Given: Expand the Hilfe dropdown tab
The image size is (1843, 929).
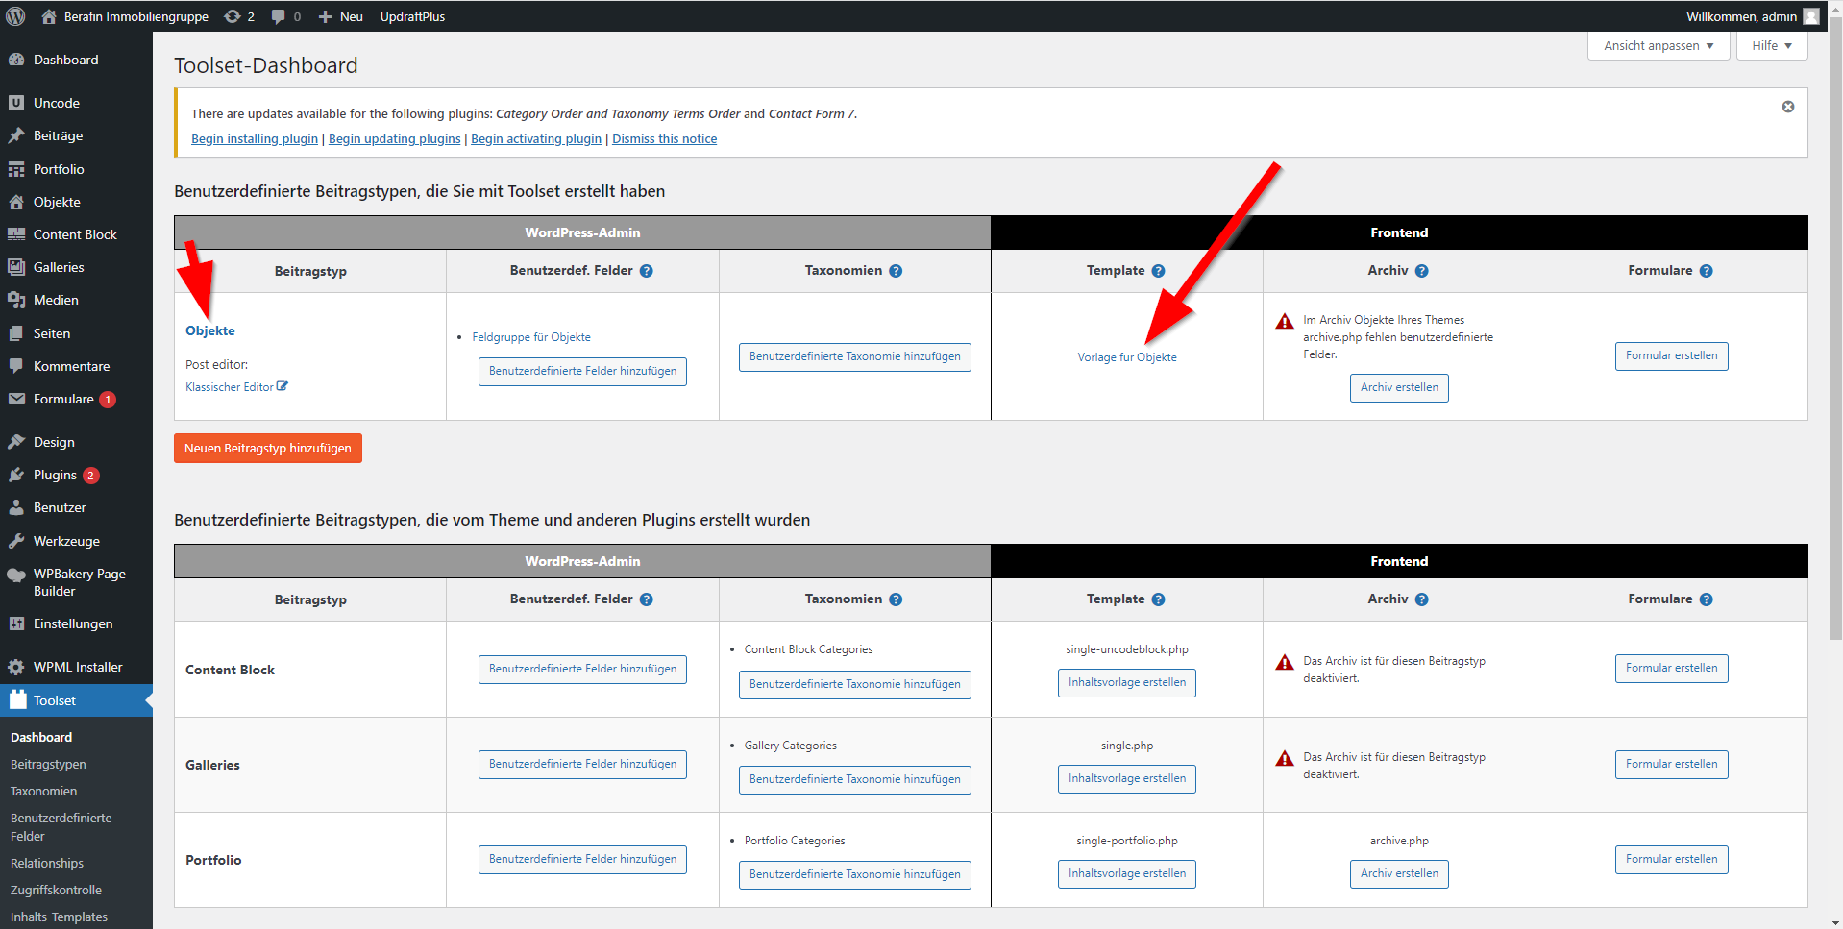Looking at the screenshot, I should coord(1771,46).
